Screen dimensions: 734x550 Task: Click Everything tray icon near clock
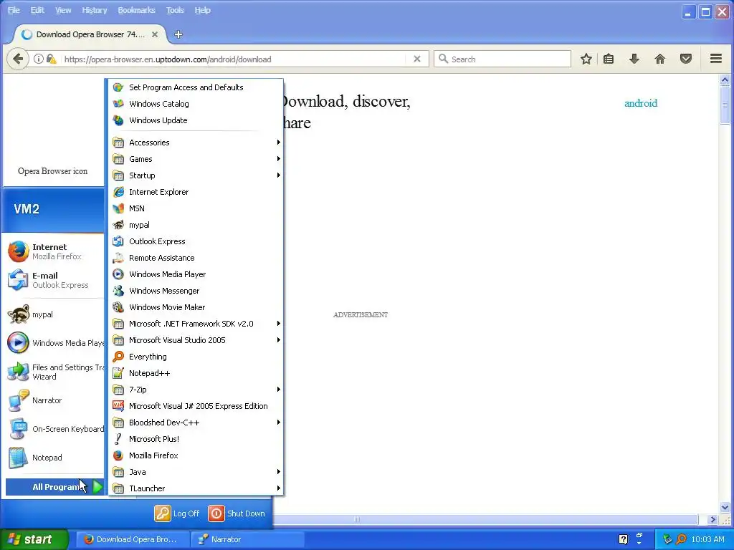pos(681,539)
